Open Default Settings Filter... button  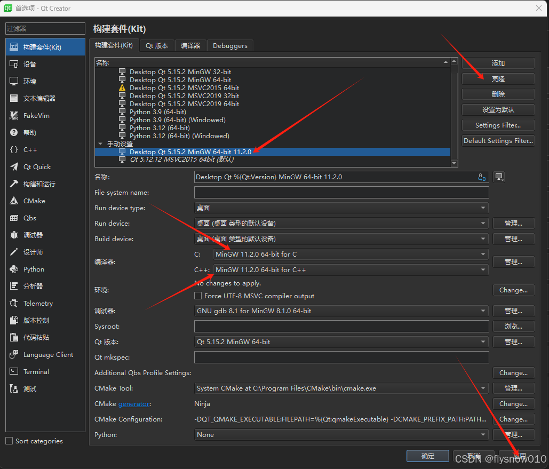click(x=498, y=140)
